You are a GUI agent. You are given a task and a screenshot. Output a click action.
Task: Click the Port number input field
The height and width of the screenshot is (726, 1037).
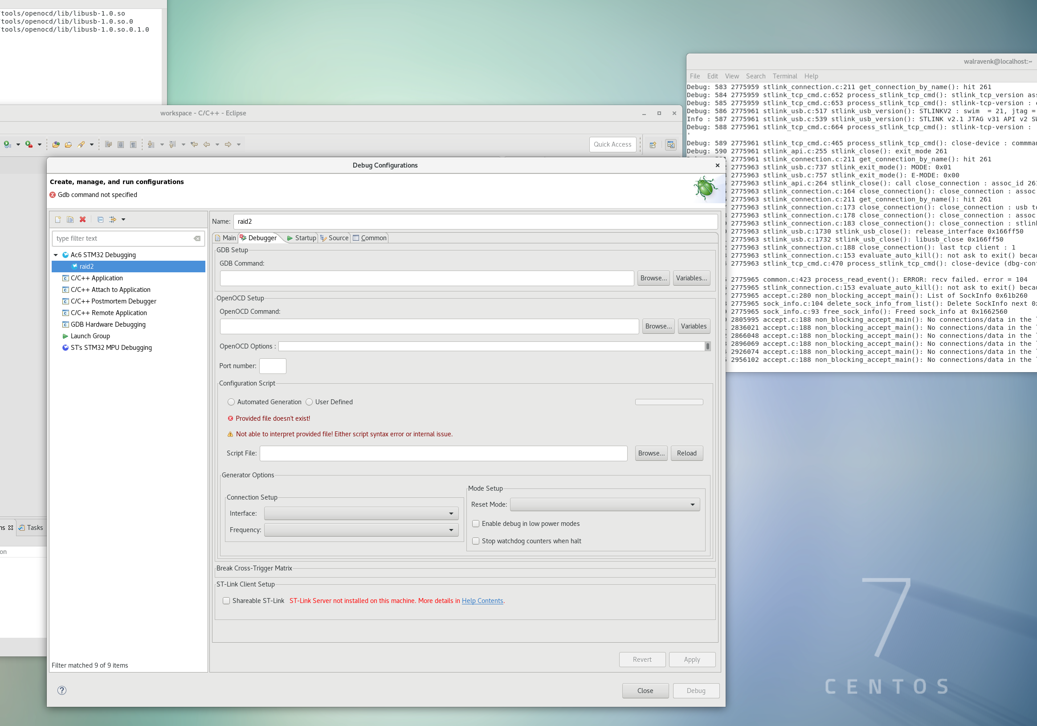click(272, 366)
